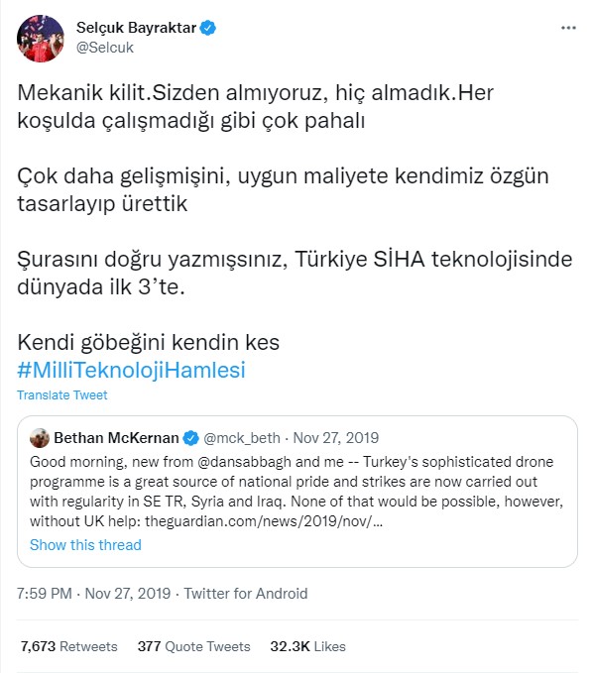The image size is (592, 673).
Task: Click Selçuk Bayraktar's profile avatar
Action: 41,39
